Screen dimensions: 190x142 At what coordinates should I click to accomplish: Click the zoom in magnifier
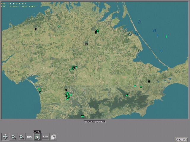[x=14, y=137]
